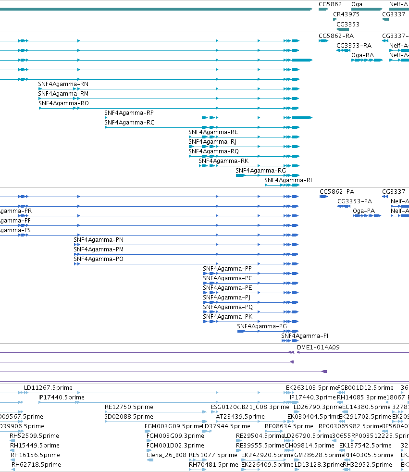Open EST AT23439.5prime
The height and width of the screenshot is (472, 409).
coord(240,417)
